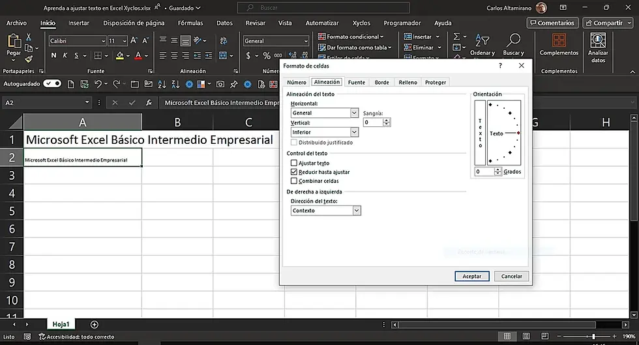Apply underline with the S button
639x345 pixels.
point(76,55)
